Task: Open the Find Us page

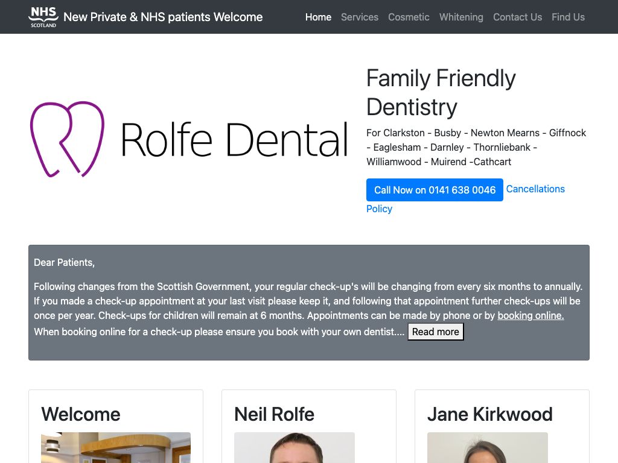Action: click(568, 17)
